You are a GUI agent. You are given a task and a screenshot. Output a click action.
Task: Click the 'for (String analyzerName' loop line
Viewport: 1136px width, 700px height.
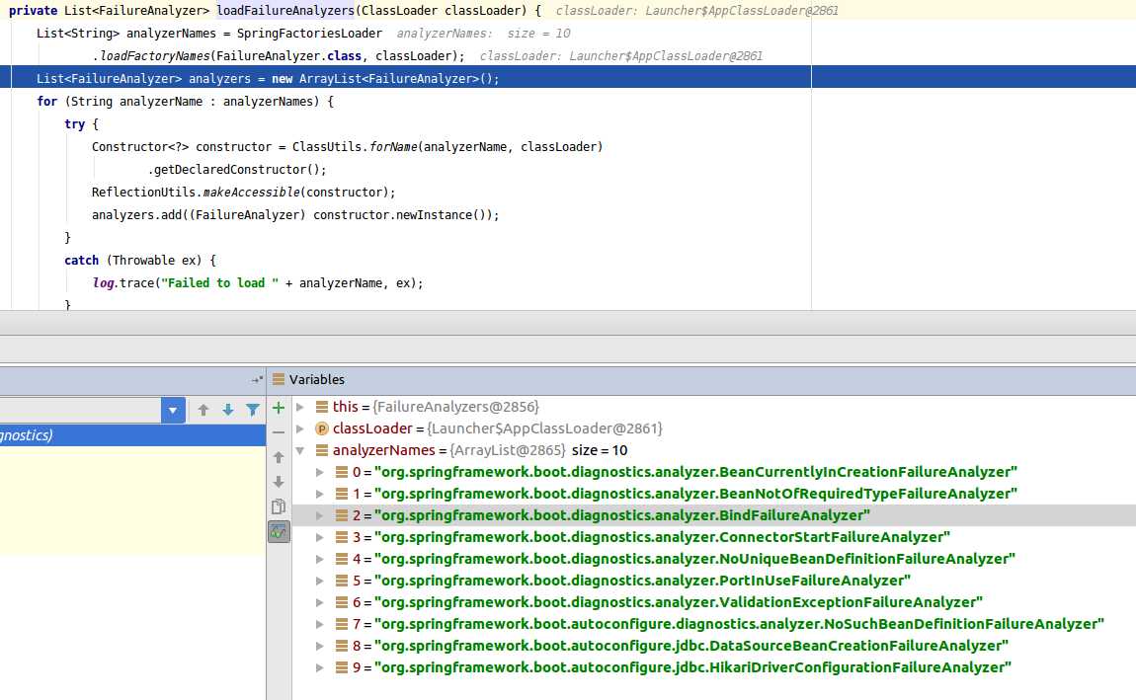pyautogui.click(x=186, y=102)
